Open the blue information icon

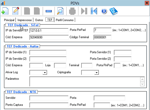[x=104, y=11]
